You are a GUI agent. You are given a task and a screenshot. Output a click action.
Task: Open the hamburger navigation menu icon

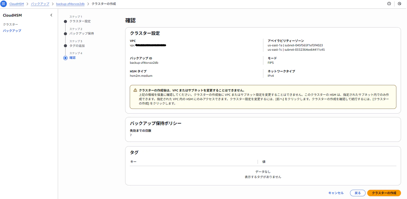point(4,4)
